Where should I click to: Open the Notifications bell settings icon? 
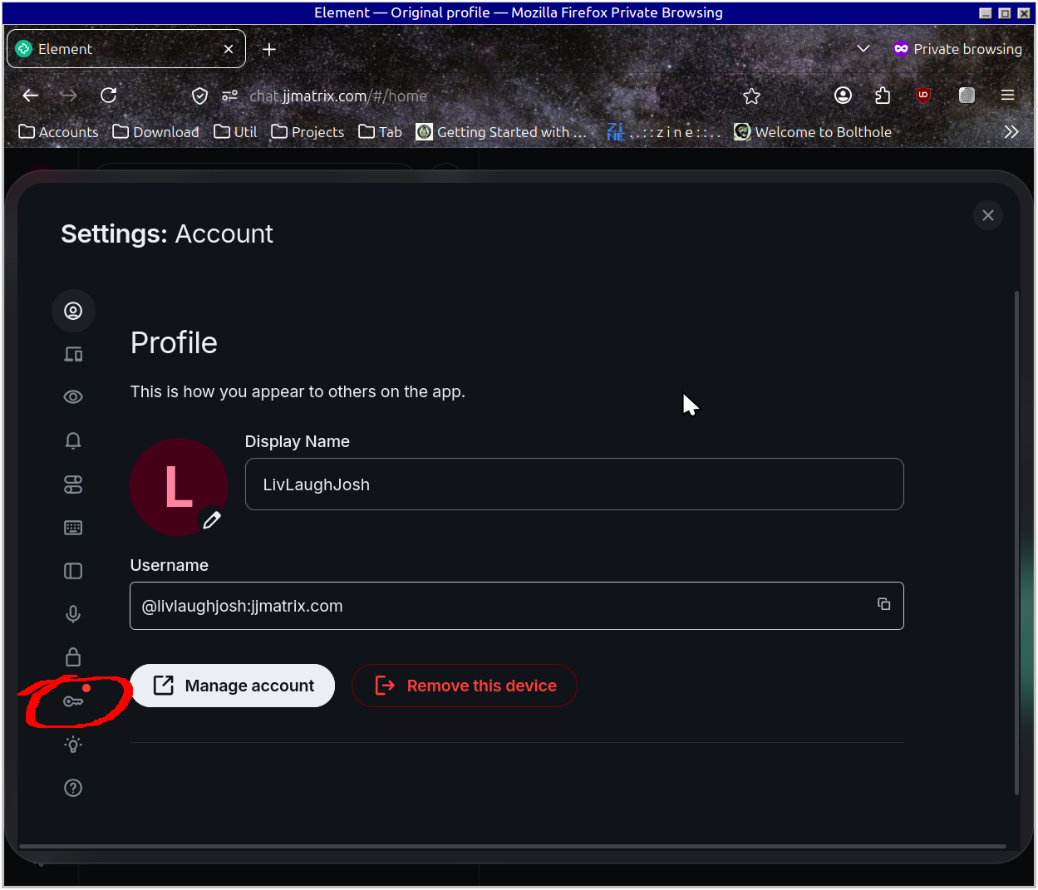(73, 440)
